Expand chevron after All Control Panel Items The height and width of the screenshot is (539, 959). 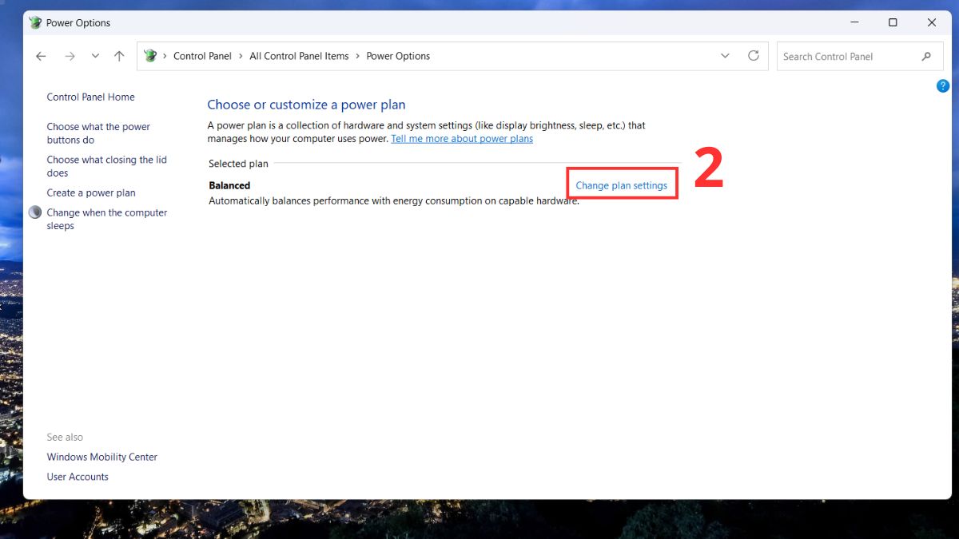coord(357,56)
